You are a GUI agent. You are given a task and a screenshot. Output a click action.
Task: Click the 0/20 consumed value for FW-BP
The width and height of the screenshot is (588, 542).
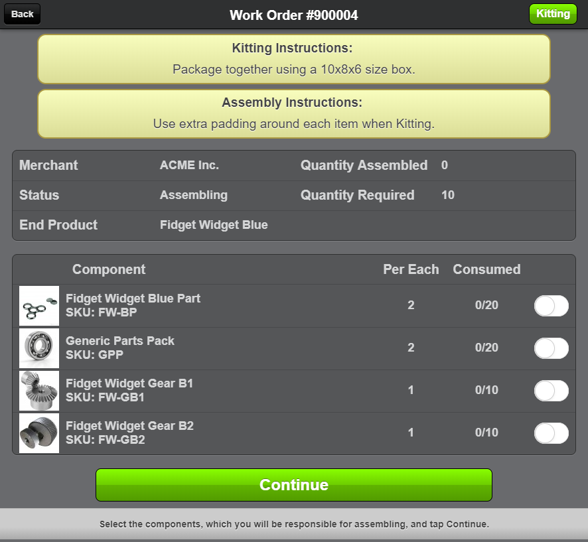486,305
